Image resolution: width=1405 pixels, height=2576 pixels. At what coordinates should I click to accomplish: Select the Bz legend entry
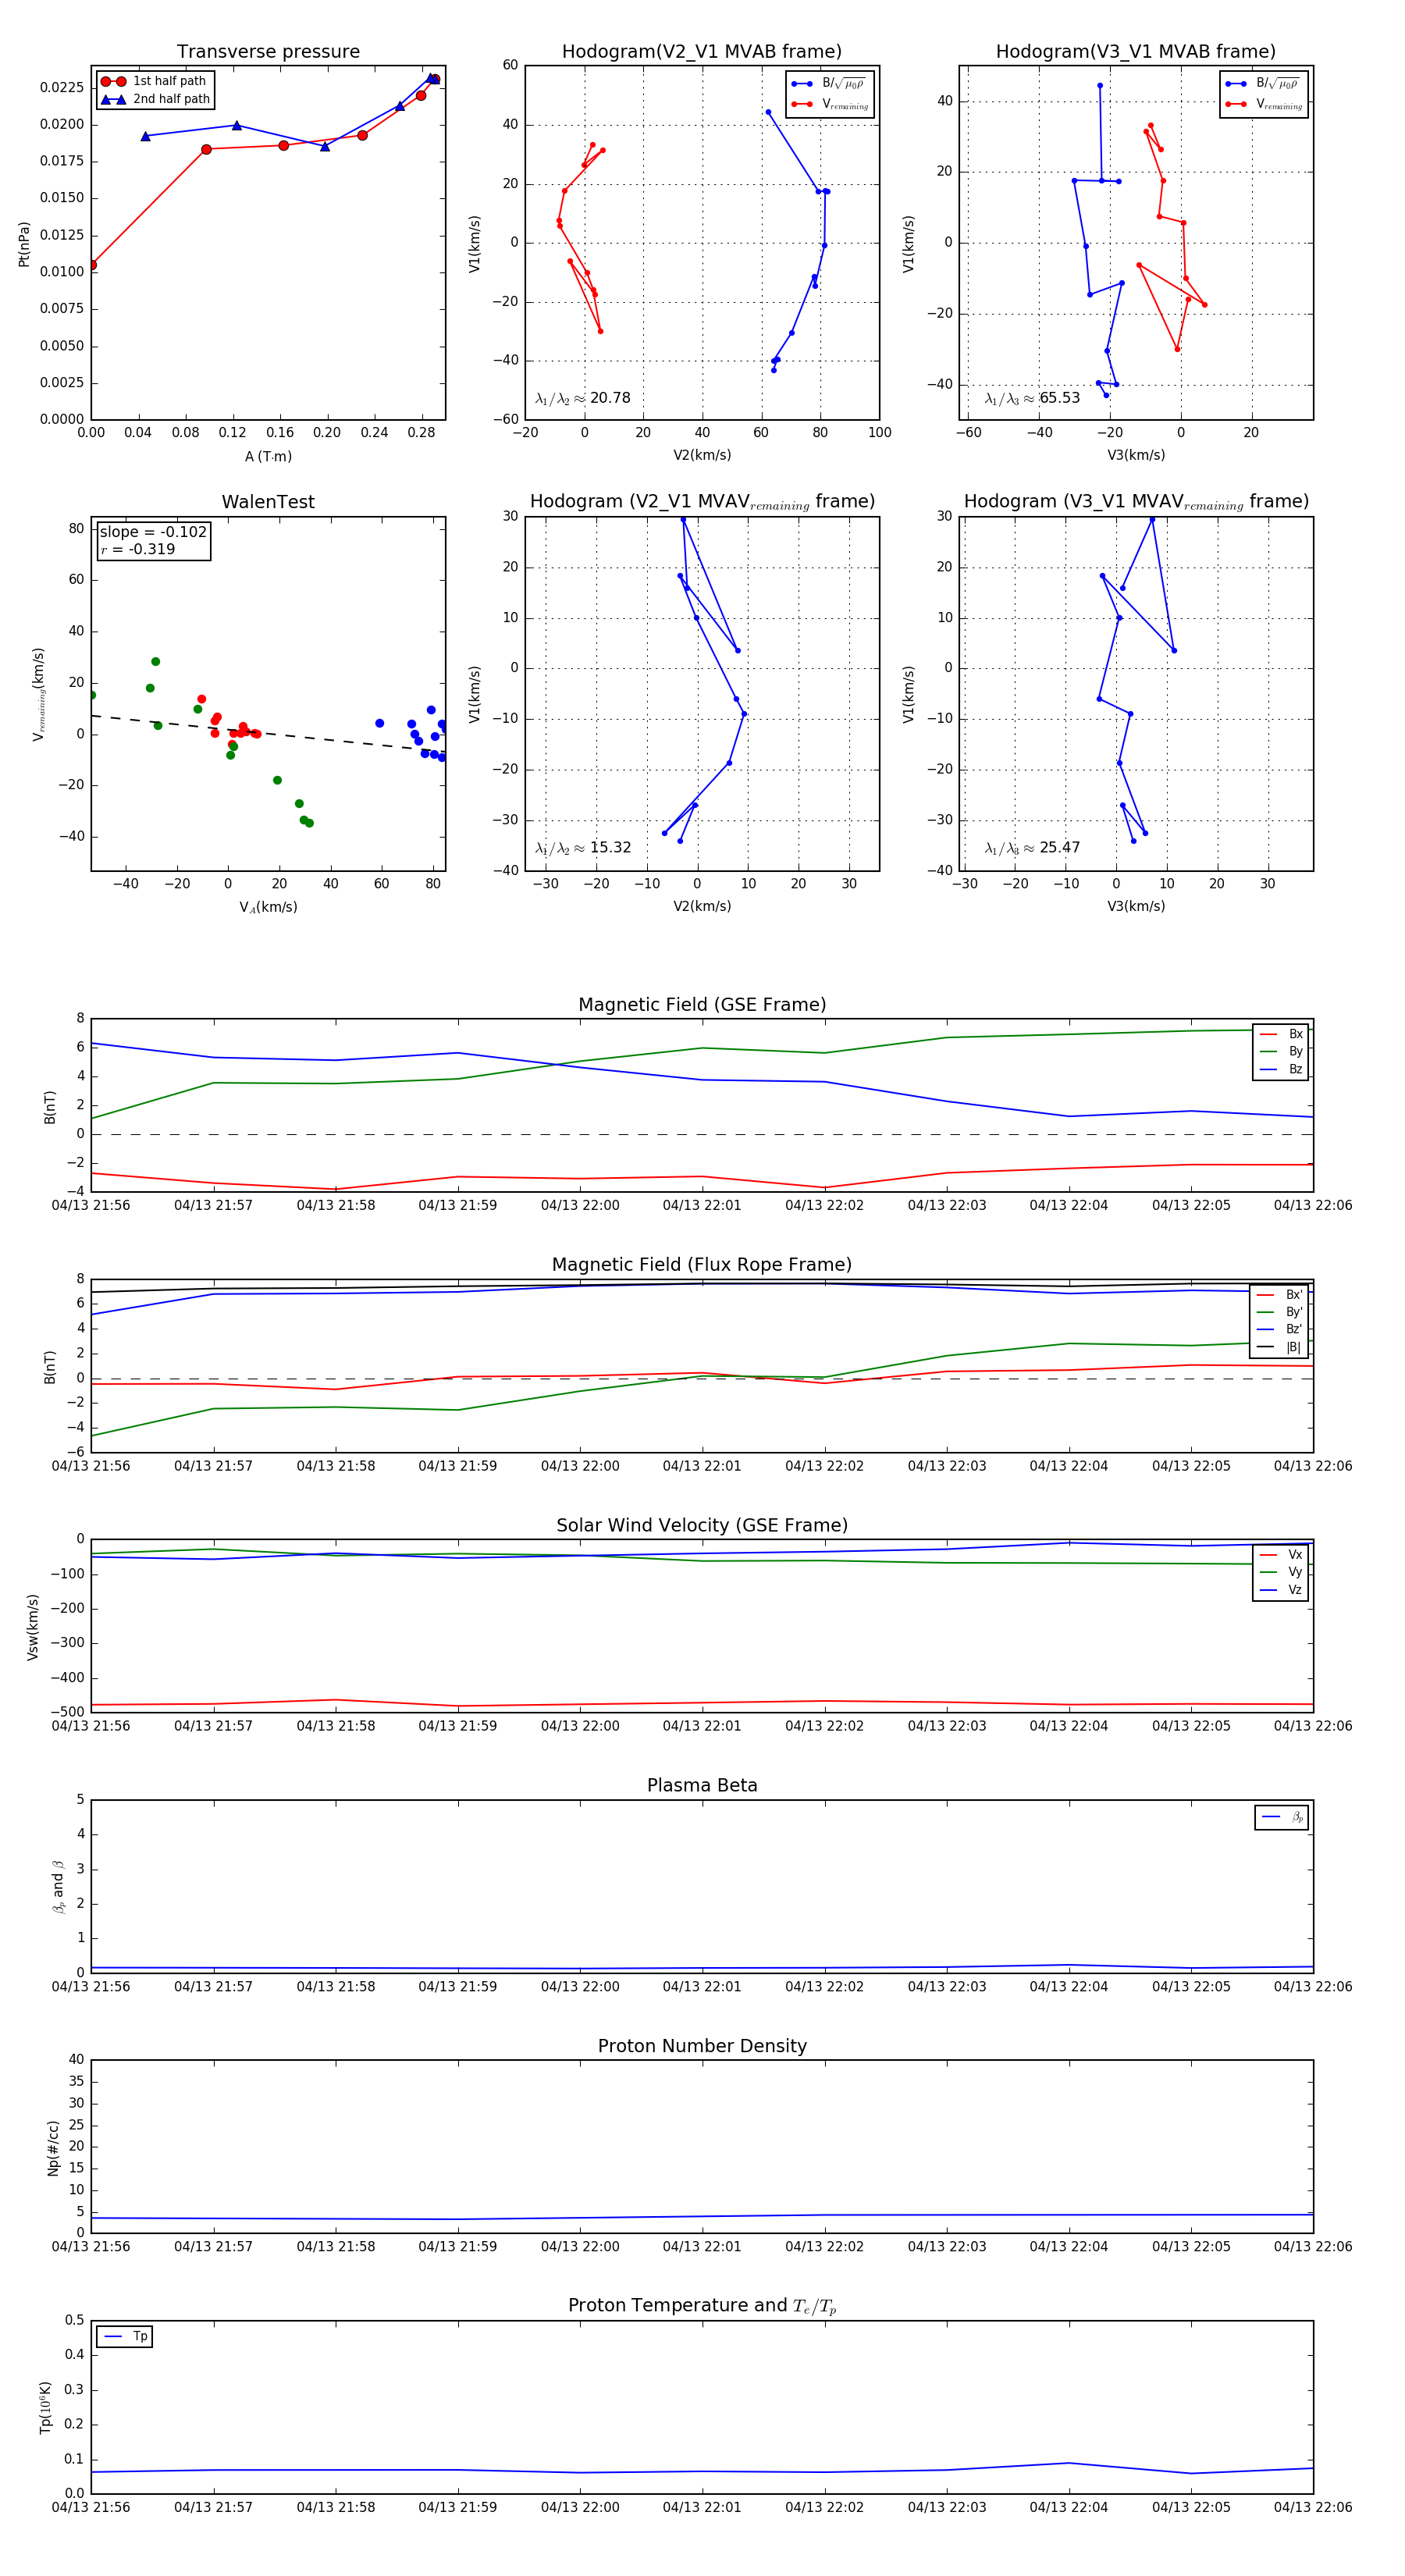[x=1281, y=1069]
